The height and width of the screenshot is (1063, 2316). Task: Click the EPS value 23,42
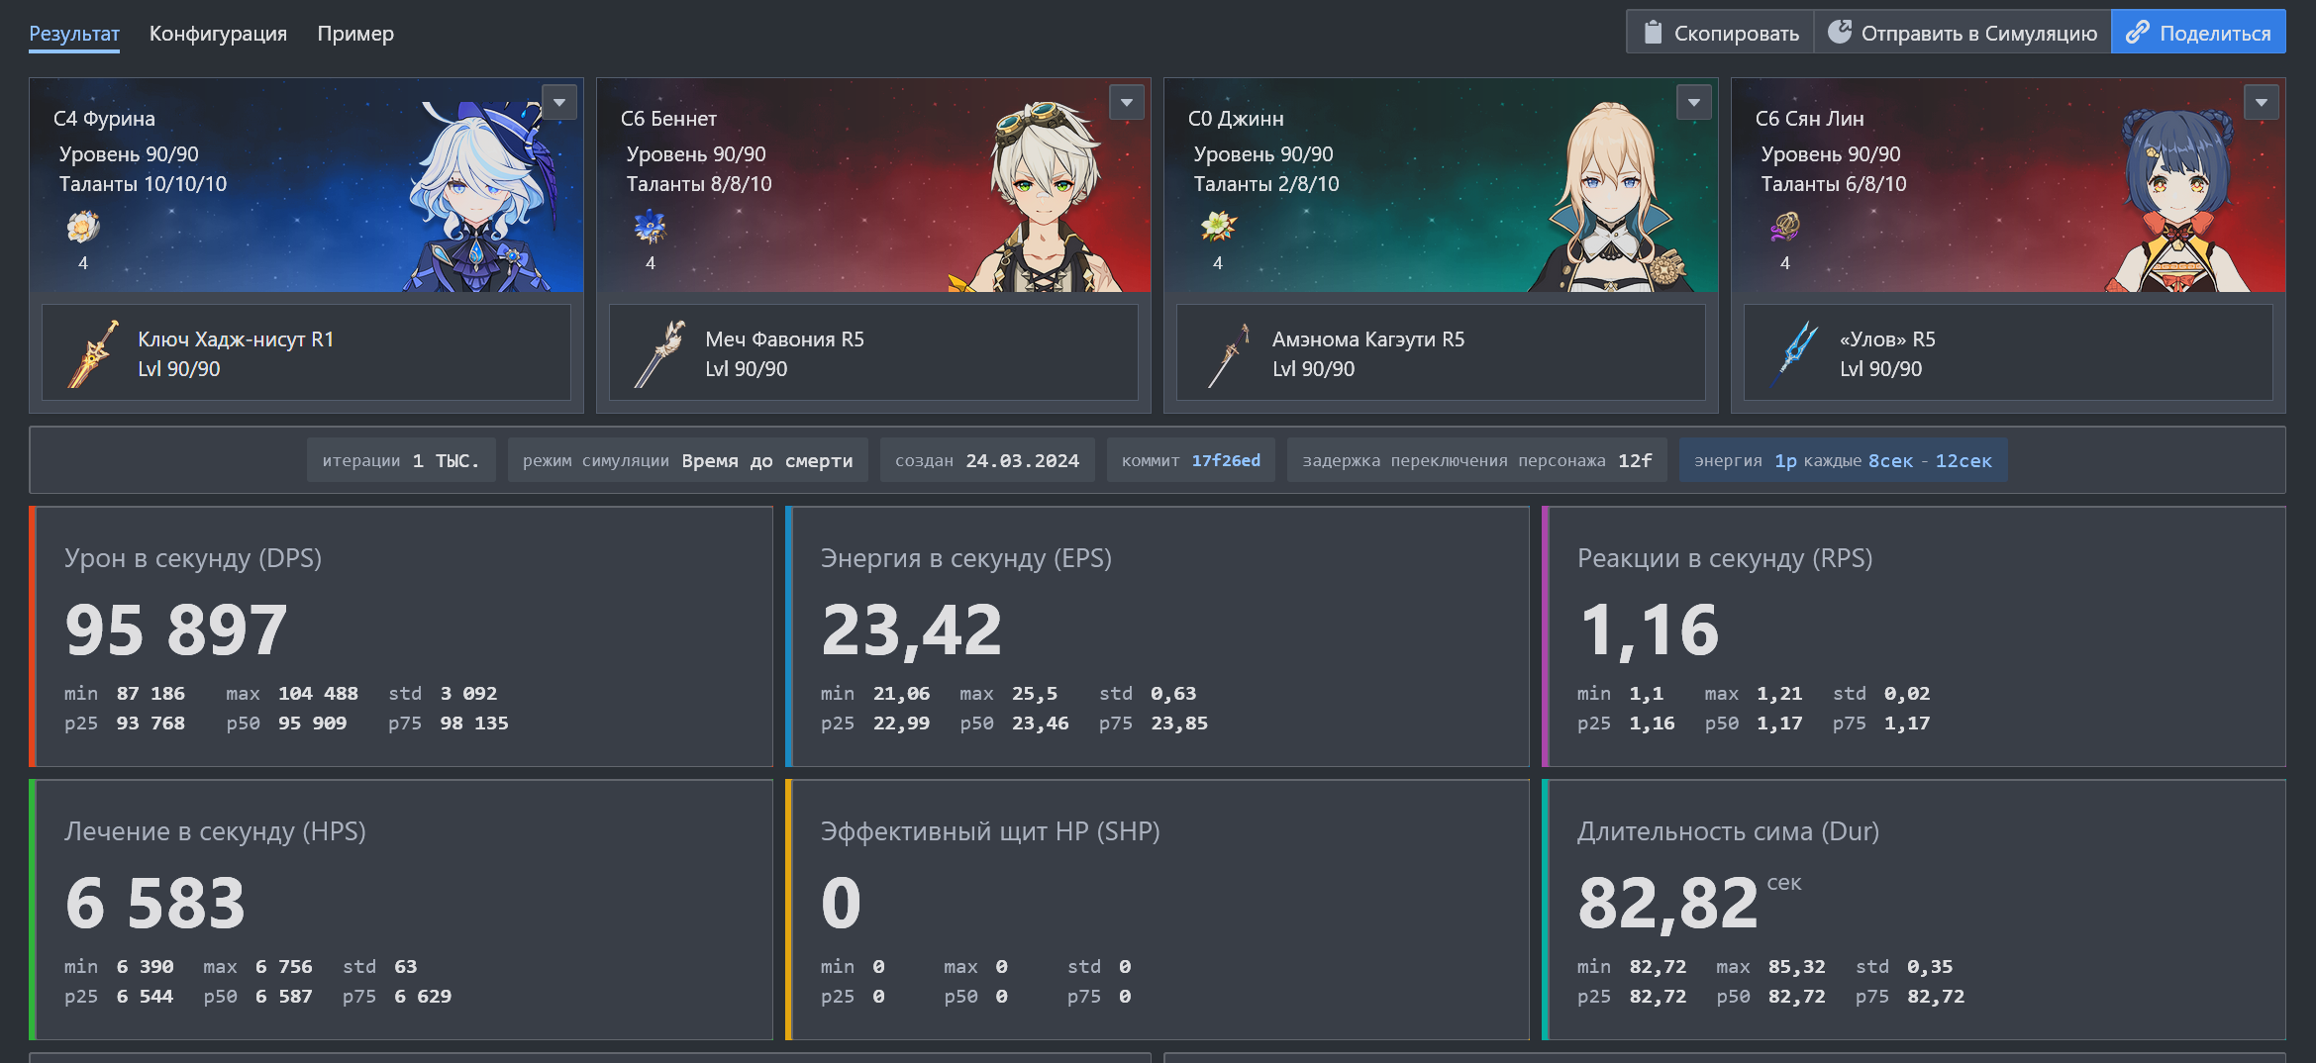[912, 629]
